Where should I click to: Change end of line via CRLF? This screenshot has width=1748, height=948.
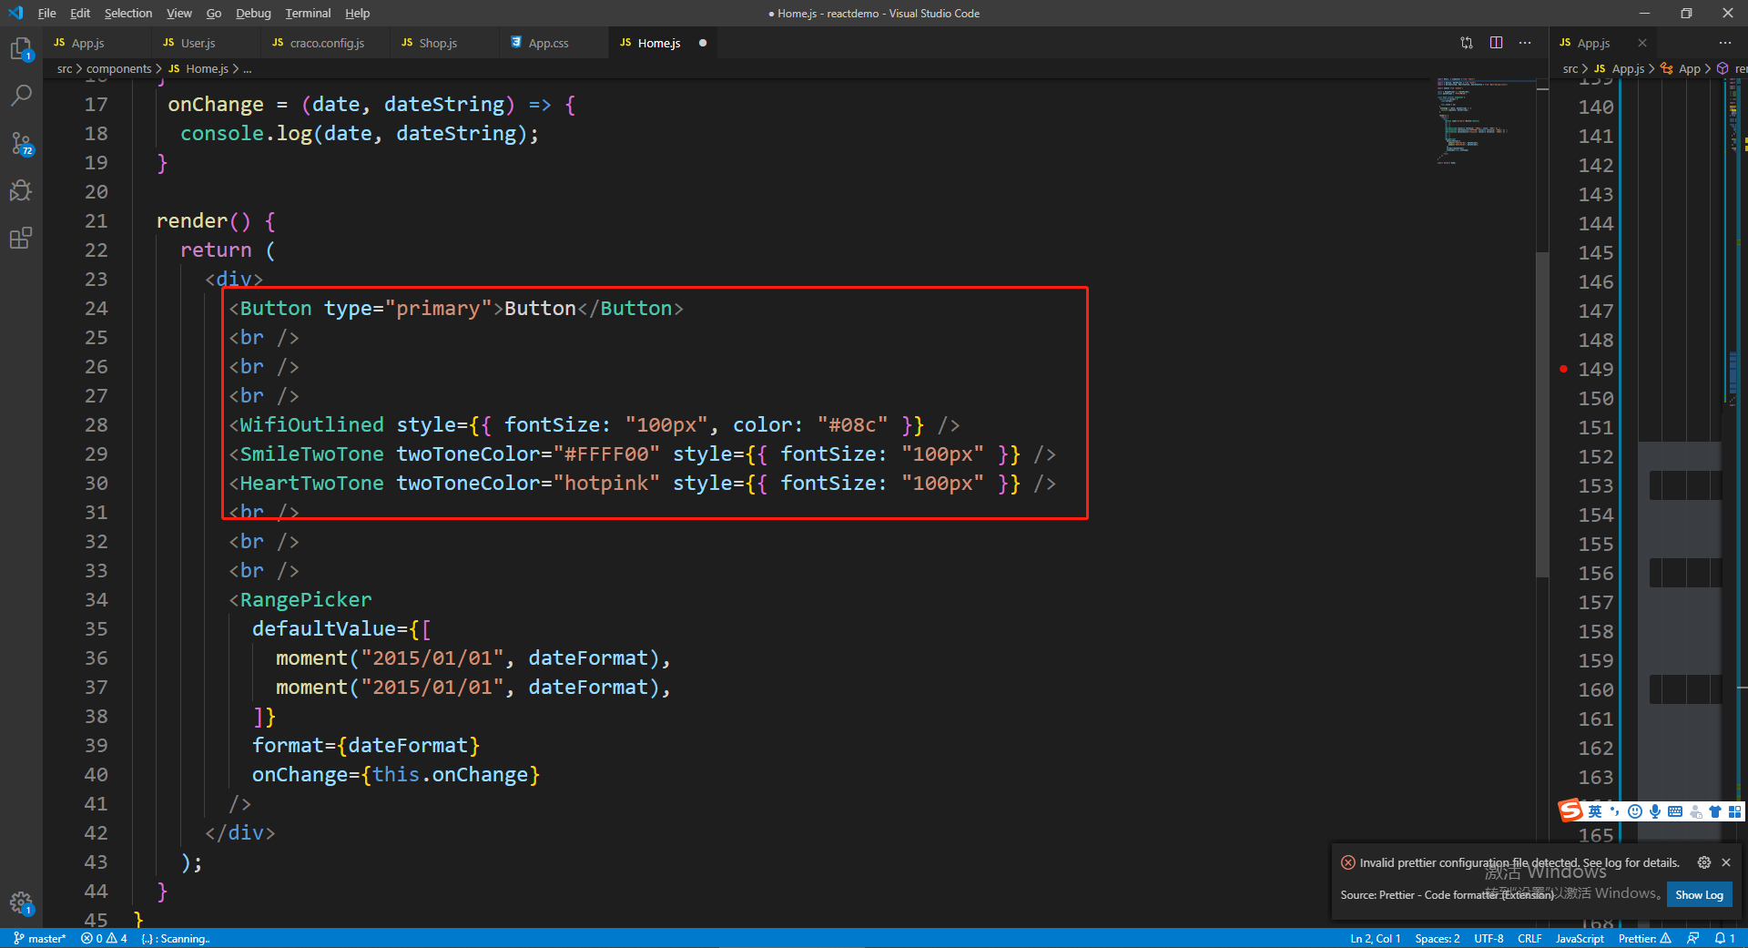tap(1529, 938)
